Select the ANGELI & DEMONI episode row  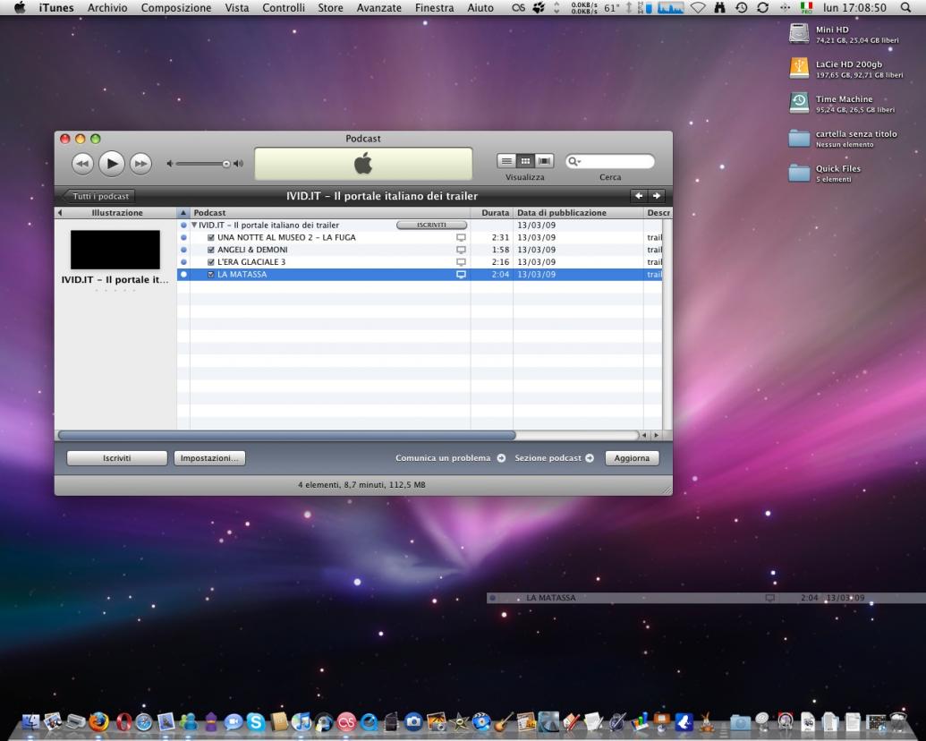(420, 250)
